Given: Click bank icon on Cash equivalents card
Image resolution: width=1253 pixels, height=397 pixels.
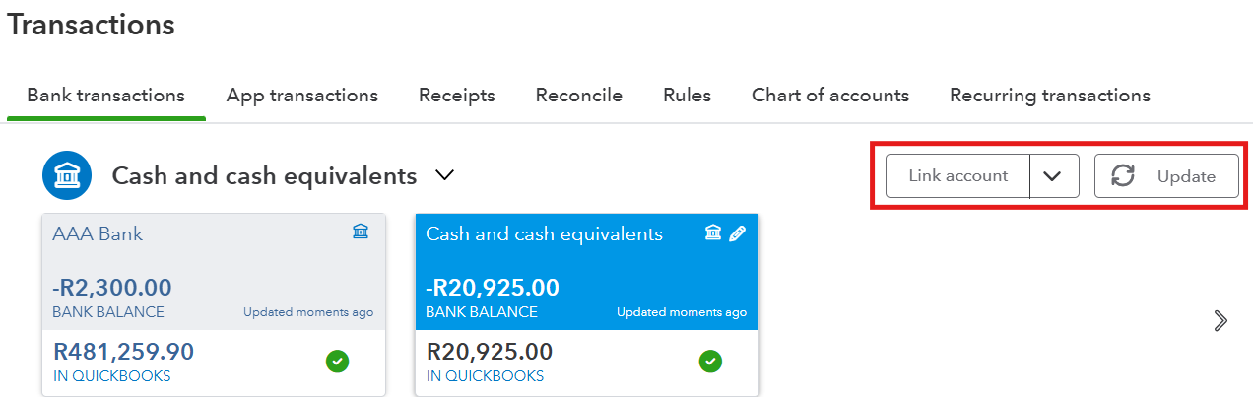Looking at the screenshot, I should (x=713, y=233).
